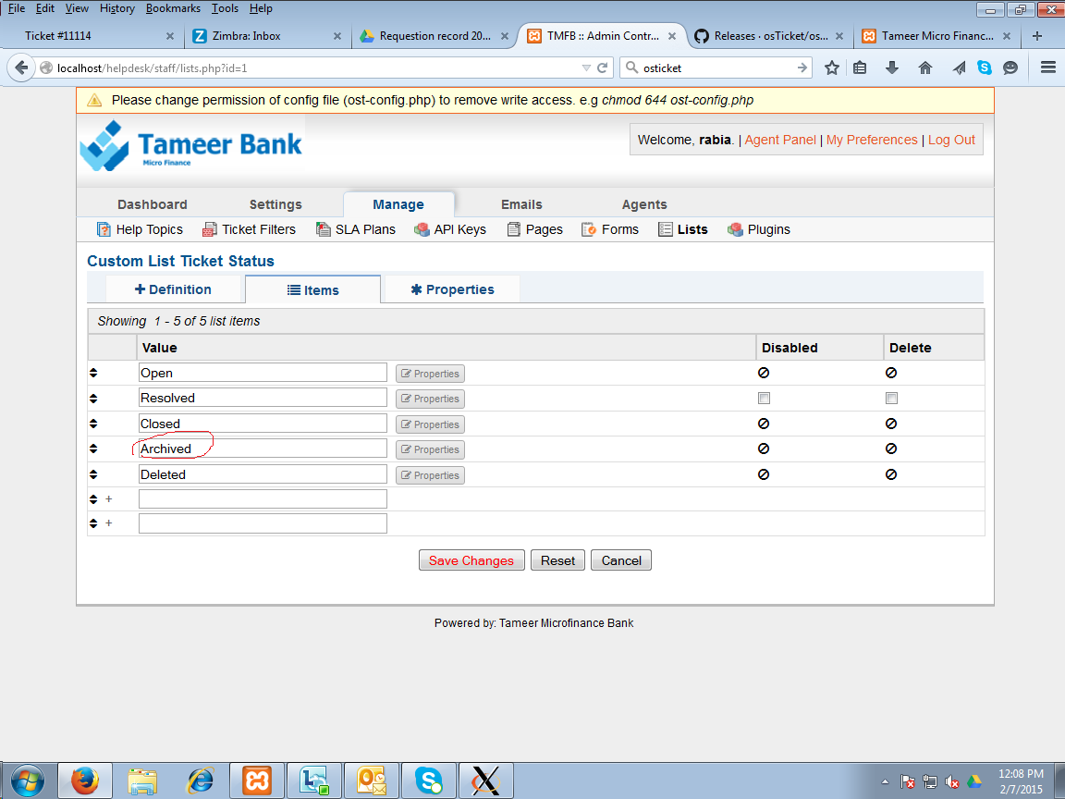Switch to the Definition tab
This screenshot has height=799, width=1065.
(x=173, y=289)
